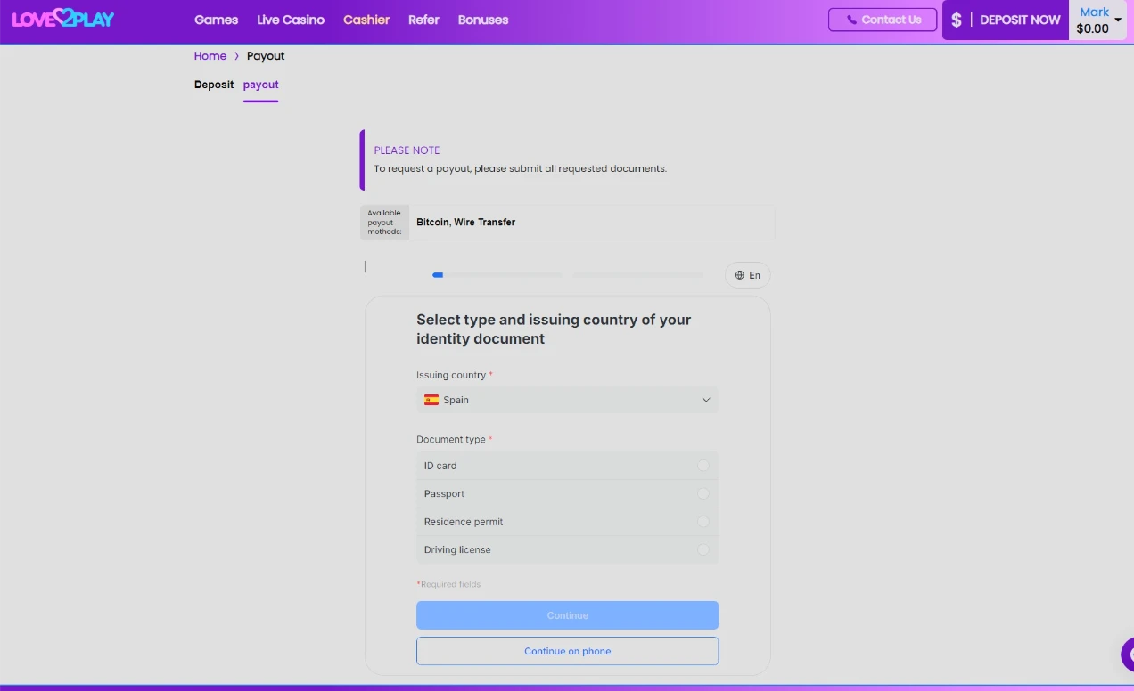Image resolution: width=1134 pixels, height=691 pixels.
Task: Click the Love2Play logo
Action: [62, 18]
